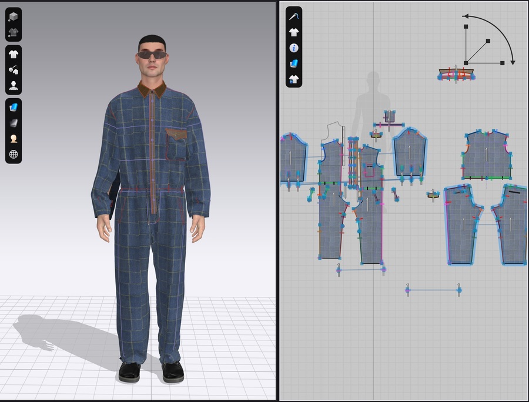Toggle seamline display with needle and thread icon
This screenshot has height=402, width=529.
(x=294, y=16)
